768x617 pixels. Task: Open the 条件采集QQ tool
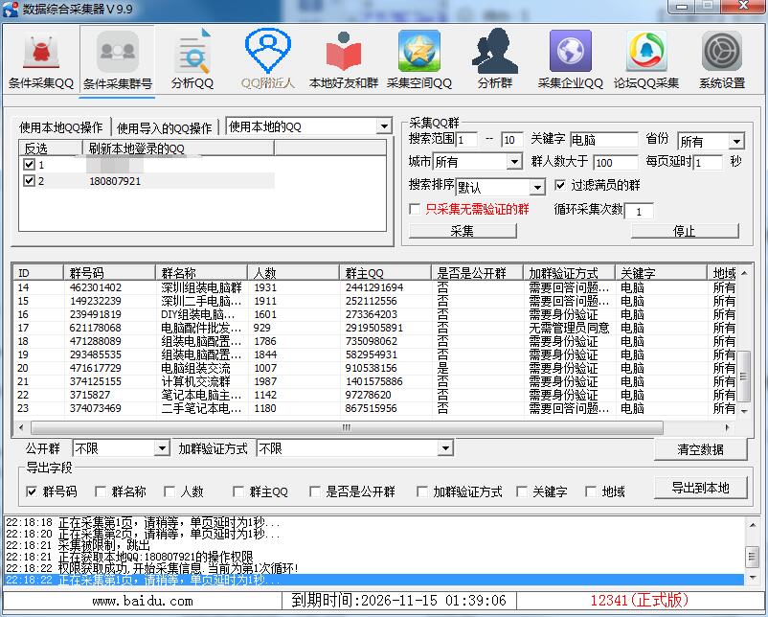click(41, 60)
